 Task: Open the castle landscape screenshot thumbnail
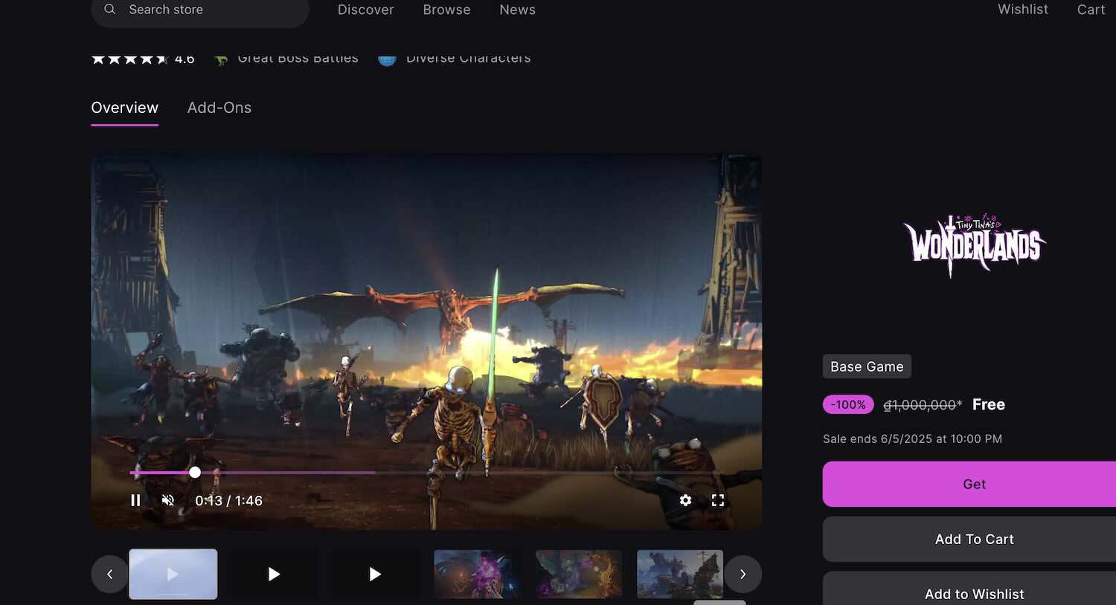[x=680, y=574]
